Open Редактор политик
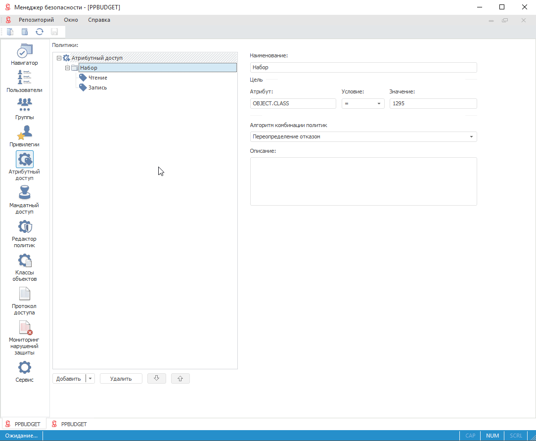This screenshot has height=441, width=536. 25,233
